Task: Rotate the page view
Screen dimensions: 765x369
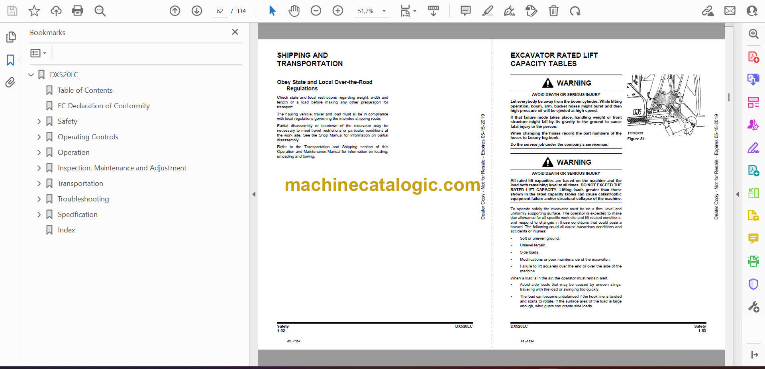Action: pos(575,11)
